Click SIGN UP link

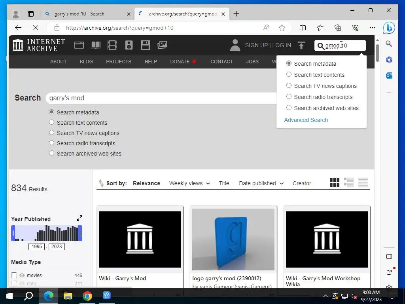click(x=256, y=45)
